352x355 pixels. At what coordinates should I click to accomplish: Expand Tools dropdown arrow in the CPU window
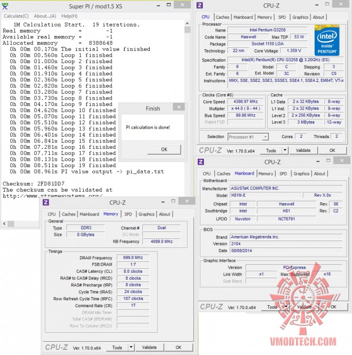coord(285,150)
